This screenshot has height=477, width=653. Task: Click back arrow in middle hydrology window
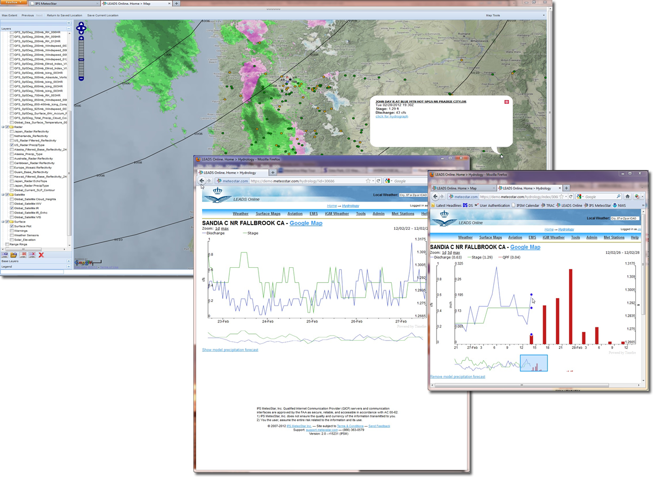click(202, 181)
